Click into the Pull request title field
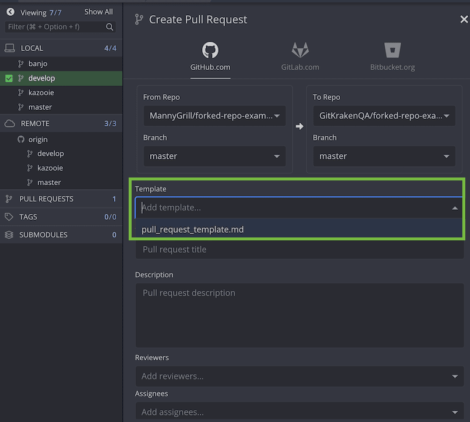 click(298, 249)
